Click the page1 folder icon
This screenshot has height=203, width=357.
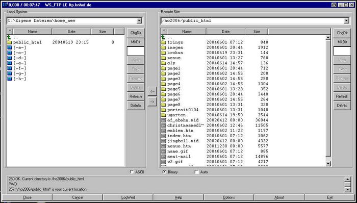164,68
